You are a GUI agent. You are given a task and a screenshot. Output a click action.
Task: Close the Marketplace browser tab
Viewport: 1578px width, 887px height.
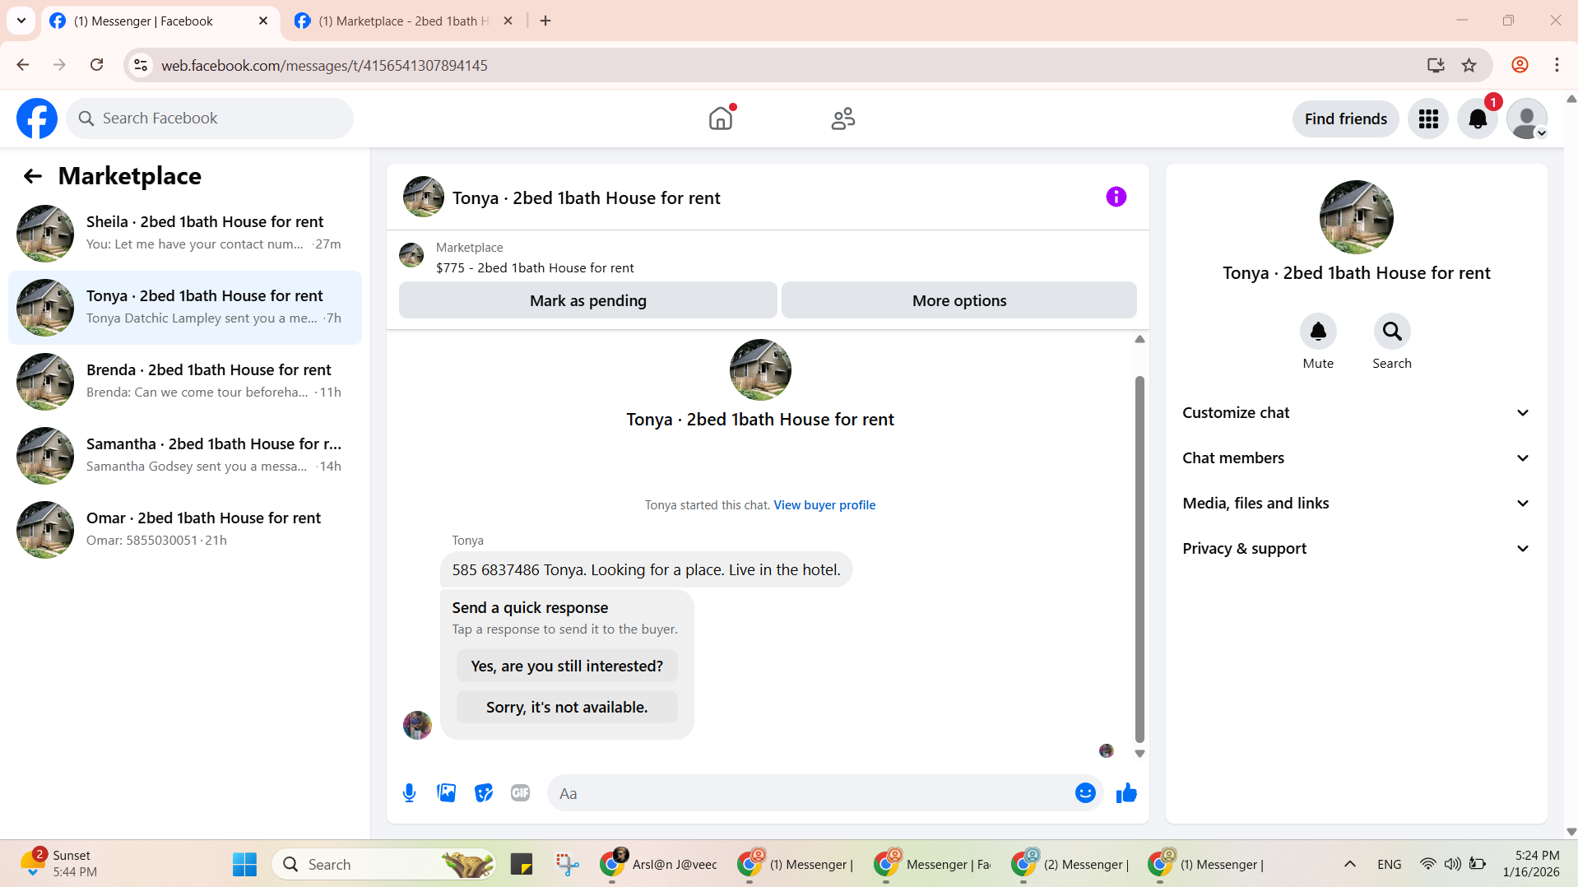[508, 21]
